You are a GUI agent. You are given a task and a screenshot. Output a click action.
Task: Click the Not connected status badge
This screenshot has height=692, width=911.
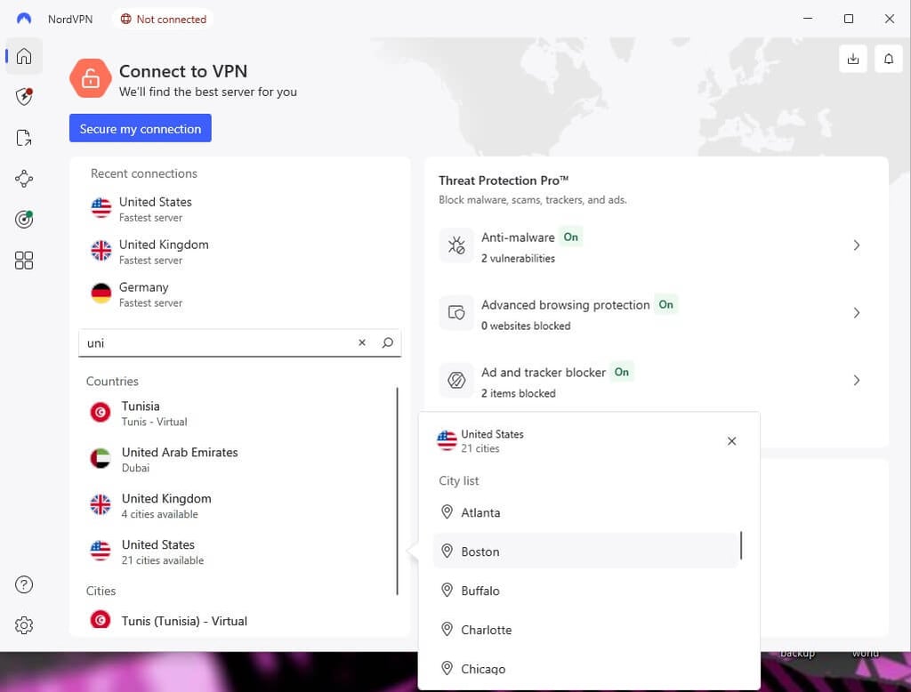(164, 20)
